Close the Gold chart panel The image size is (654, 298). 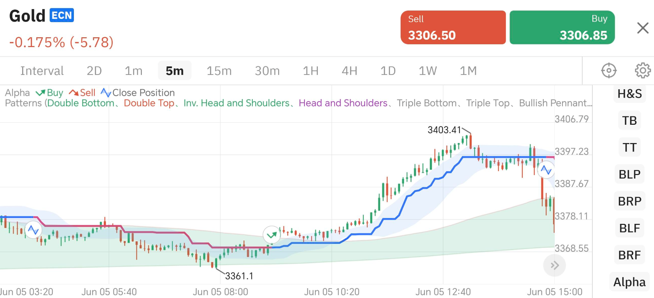click(x=643, y=28)
